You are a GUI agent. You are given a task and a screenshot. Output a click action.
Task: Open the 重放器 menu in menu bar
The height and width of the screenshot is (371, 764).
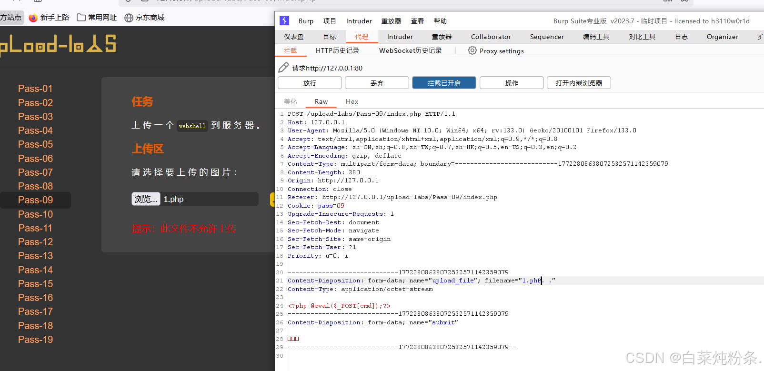tap(392, 21)
